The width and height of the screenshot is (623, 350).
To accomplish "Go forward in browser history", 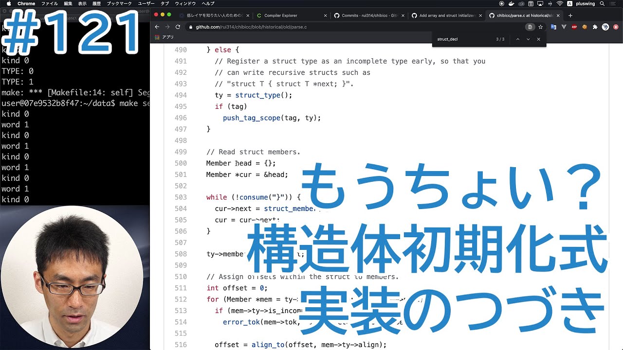I will 167,27.
